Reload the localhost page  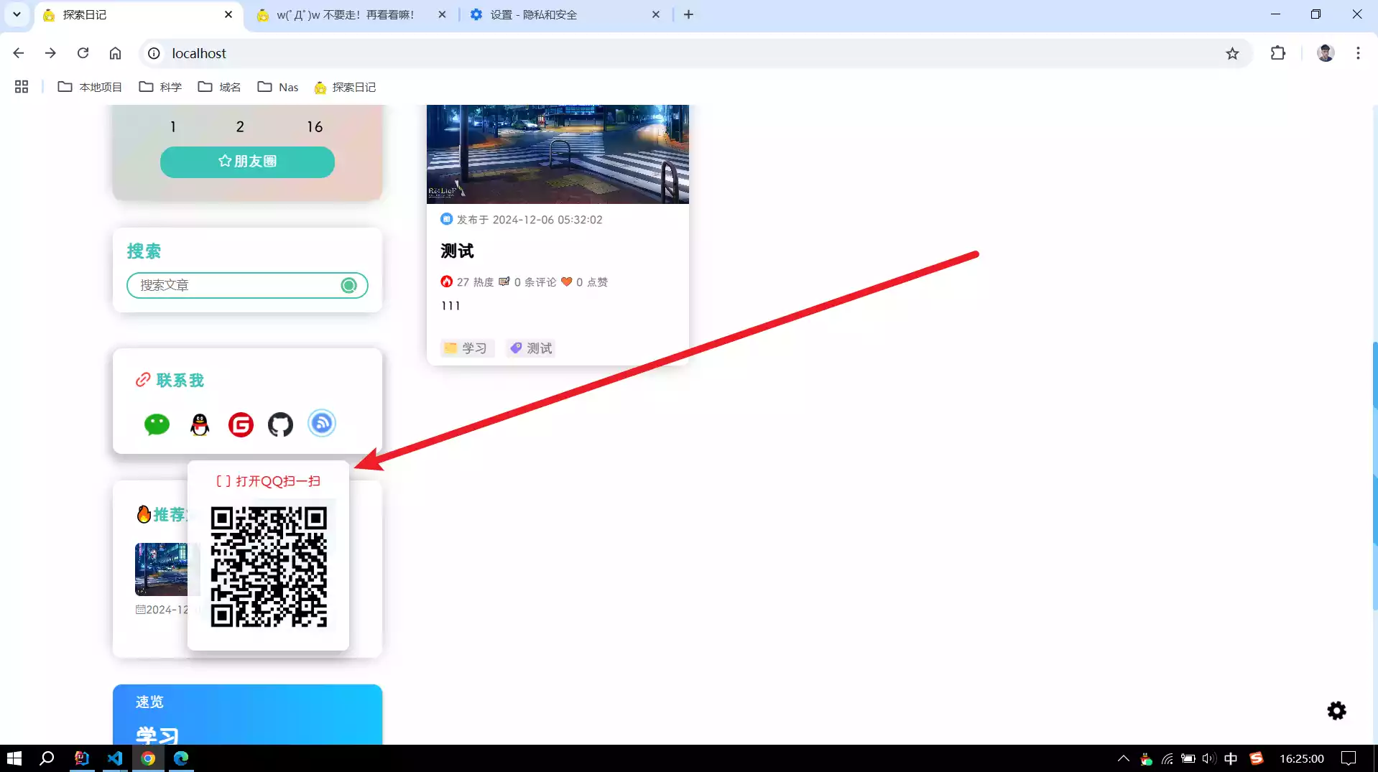pyautogui.click(x=83, y=53)
